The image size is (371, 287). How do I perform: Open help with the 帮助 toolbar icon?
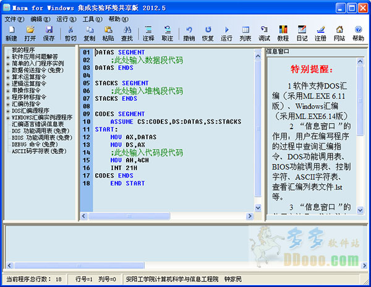(x=358, y=33)
